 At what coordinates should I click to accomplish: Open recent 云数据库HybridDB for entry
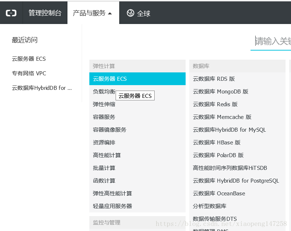tap(42, 88)
